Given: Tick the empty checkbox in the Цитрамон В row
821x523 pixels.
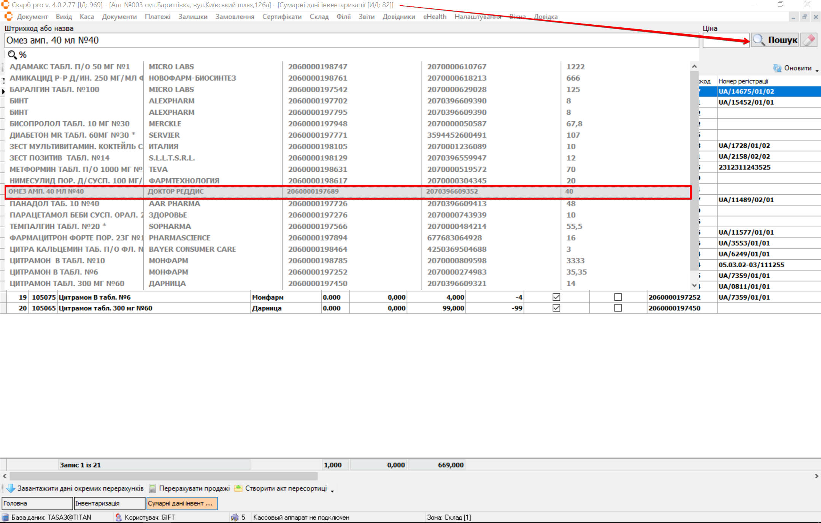Looking at the screenshot, I should click(618, 297).
